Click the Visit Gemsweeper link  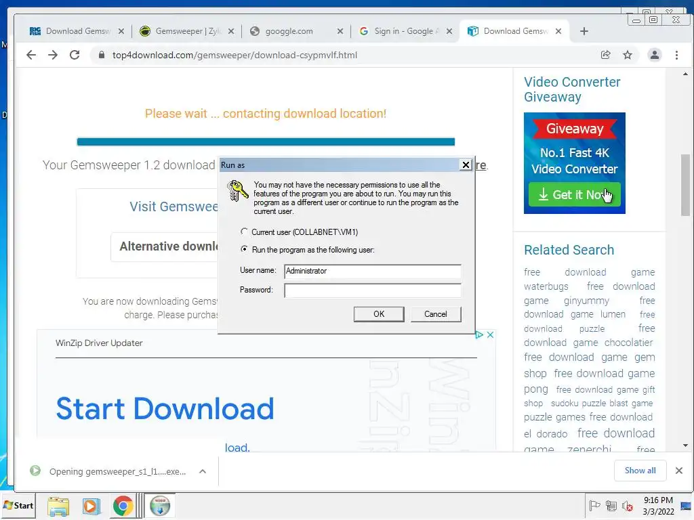pyautogui.click(x=173, y=207)
